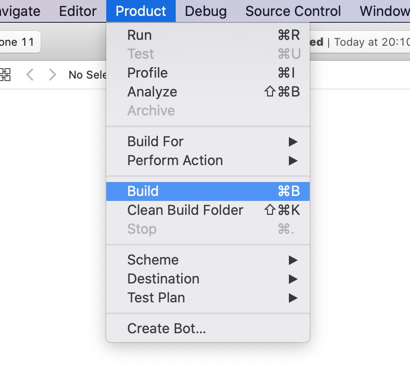Open the Destination submenu
The image size is (410, 371).
tap(208, 279)
